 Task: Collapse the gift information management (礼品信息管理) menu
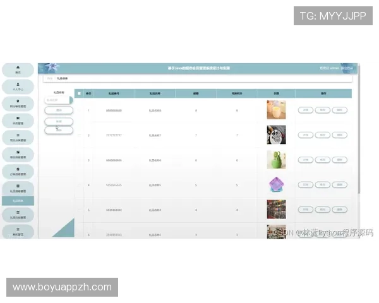(x=18, y=188)
